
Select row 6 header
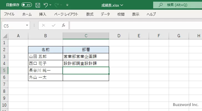click(x=4, y=77)
